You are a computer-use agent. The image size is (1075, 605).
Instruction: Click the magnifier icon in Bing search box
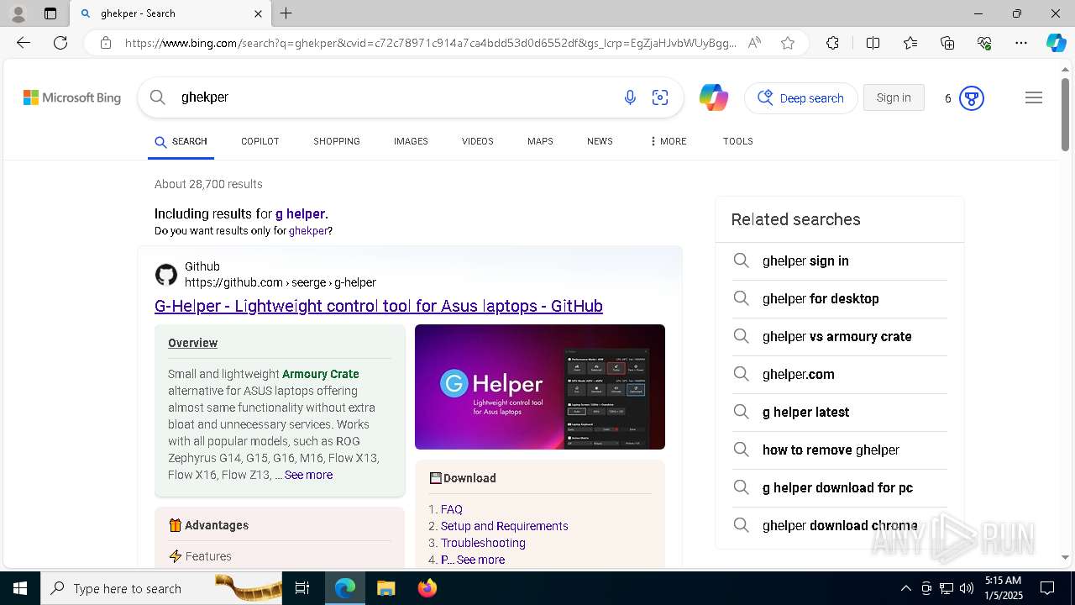coord(157,97)
